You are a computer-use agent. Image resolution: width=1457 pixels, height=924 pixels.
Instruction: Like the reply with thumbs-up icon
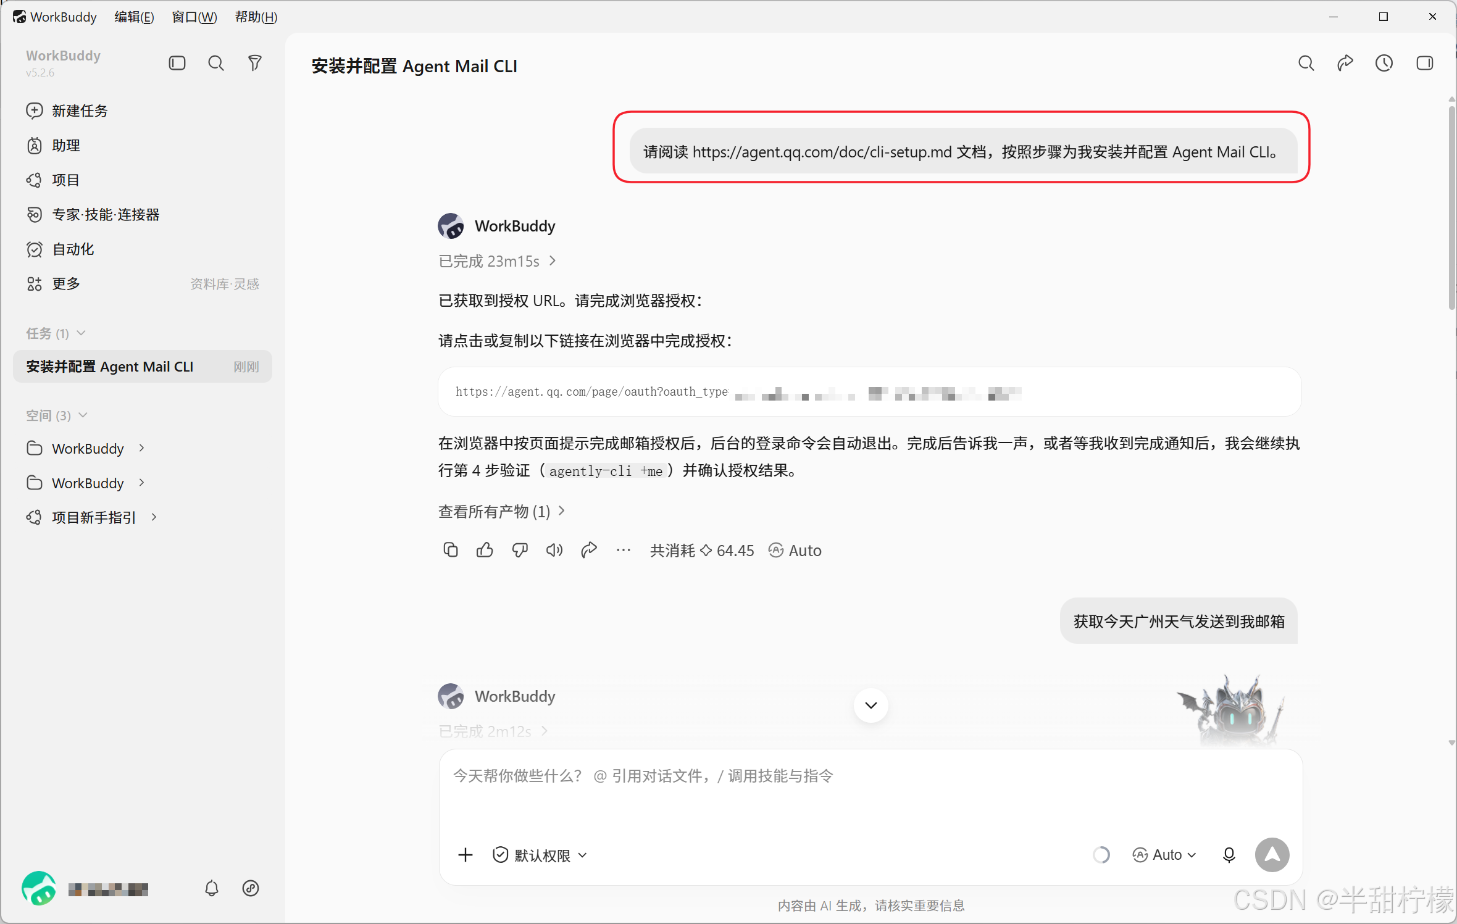(485, 550)
